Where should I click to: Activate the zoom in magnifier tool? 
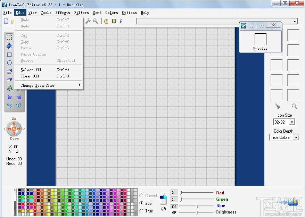pos(88,21)
